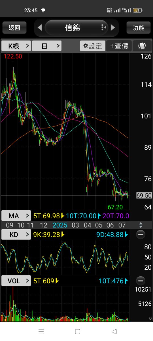Expand the KD indicator selector
153x341 pixels.
16,234
